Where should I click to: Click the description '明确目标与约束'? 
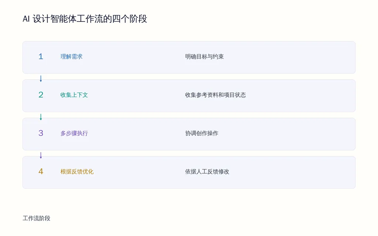coord(205,56)
